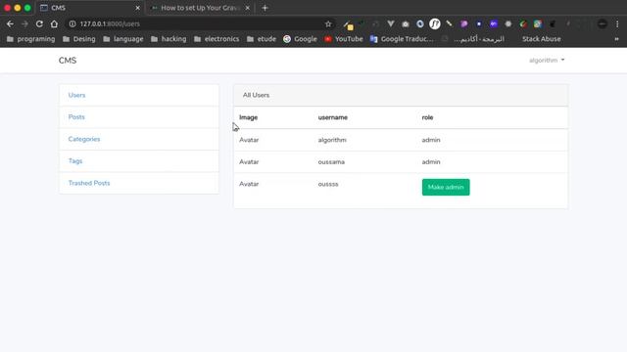Open the electronics bookmarks folder
The height and width of the screenshot is (352, 627).
[x=217, y=39]
